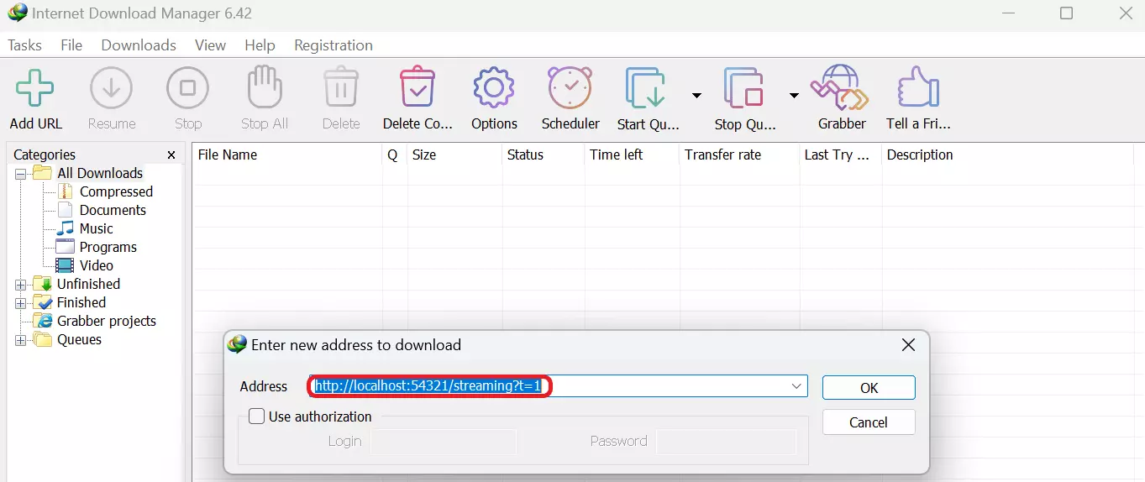Open the View menu
The height and width of the screenshot is (482, 1145).
point(210,45)
